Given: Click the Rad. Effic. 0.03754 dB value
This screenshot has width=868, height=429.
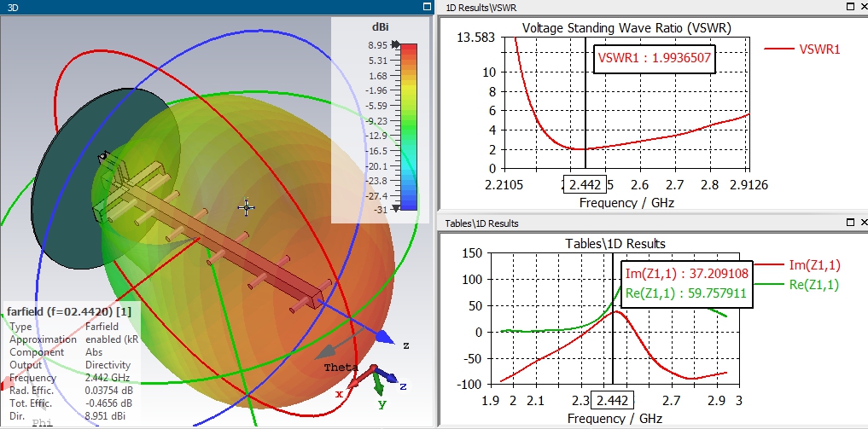Looking at the screenshot, I should pyautogui.click(x=108, y=391).
